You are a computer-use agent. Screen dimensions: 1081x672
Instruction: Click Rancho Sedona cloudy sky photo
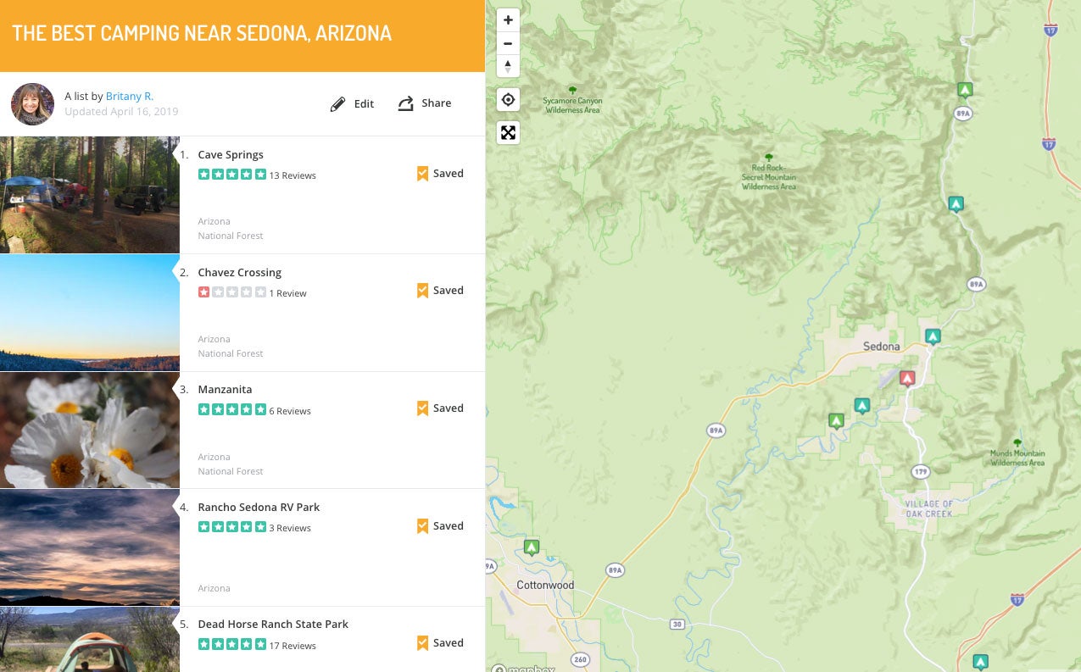[x=90, y=547]
